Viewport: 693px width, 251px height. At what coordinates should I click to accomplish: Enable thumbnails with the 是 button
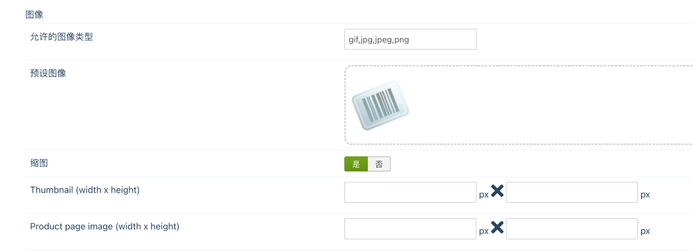pos(356,164)
